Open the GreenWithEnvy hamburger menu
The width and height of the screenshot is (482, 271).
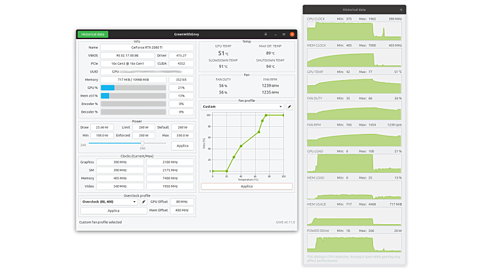point(265,34)
